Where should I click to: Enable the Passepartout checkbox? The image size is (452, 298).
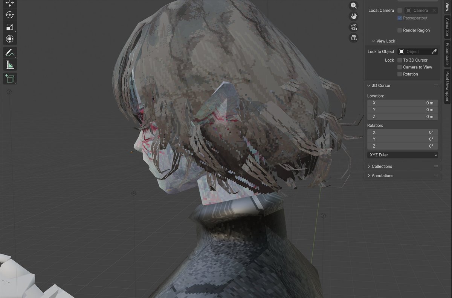(x=399, y=18)
